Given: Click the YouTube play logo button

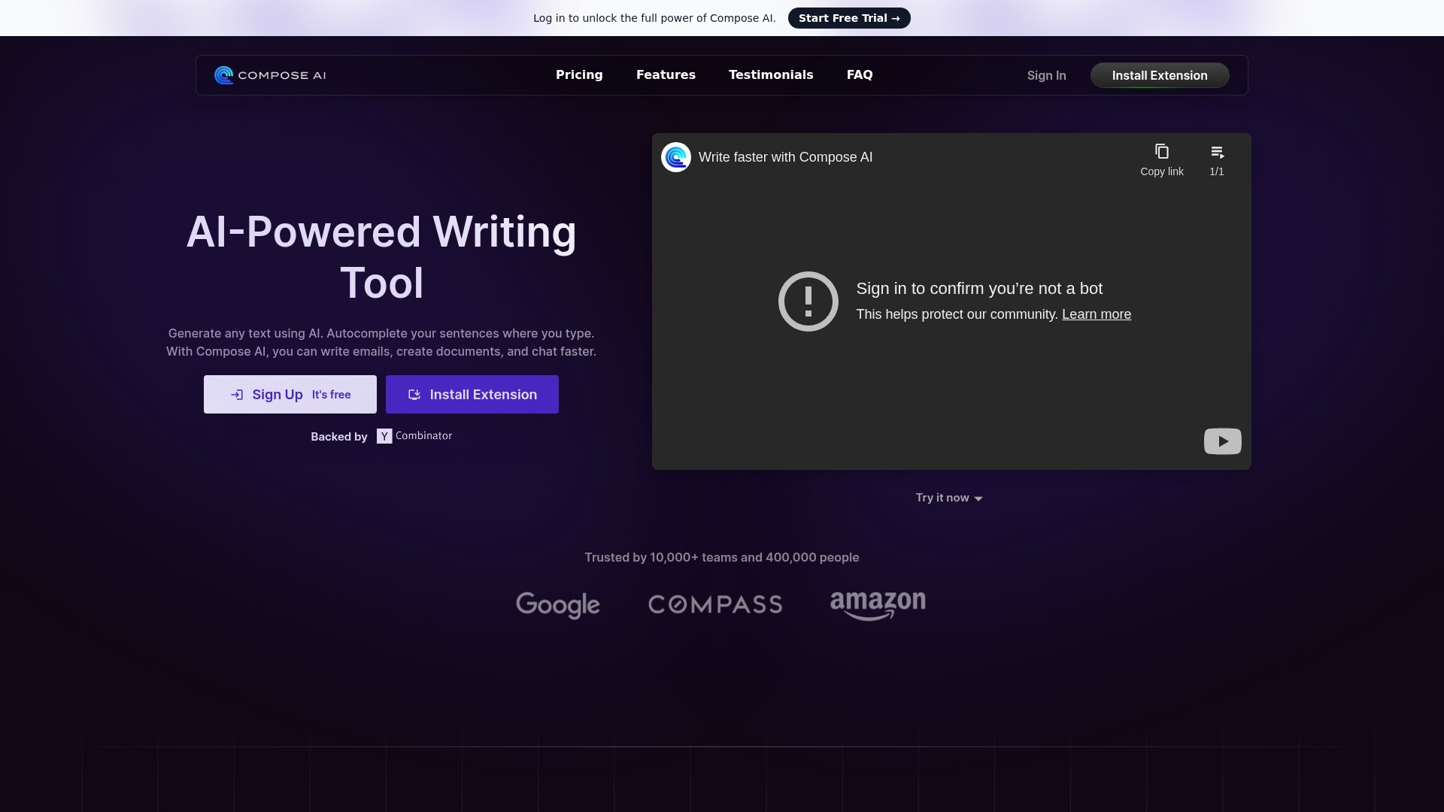Looking at the screenshot, I should pos(1222,441).
